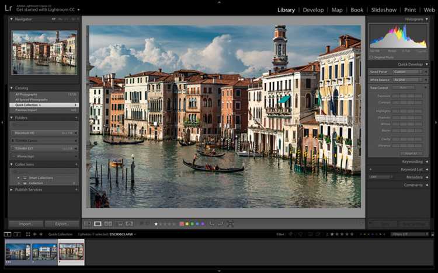Viewport: 438px width, 273px height.
Task: Hide the left panel group arrow
Action: coord(2,123)
